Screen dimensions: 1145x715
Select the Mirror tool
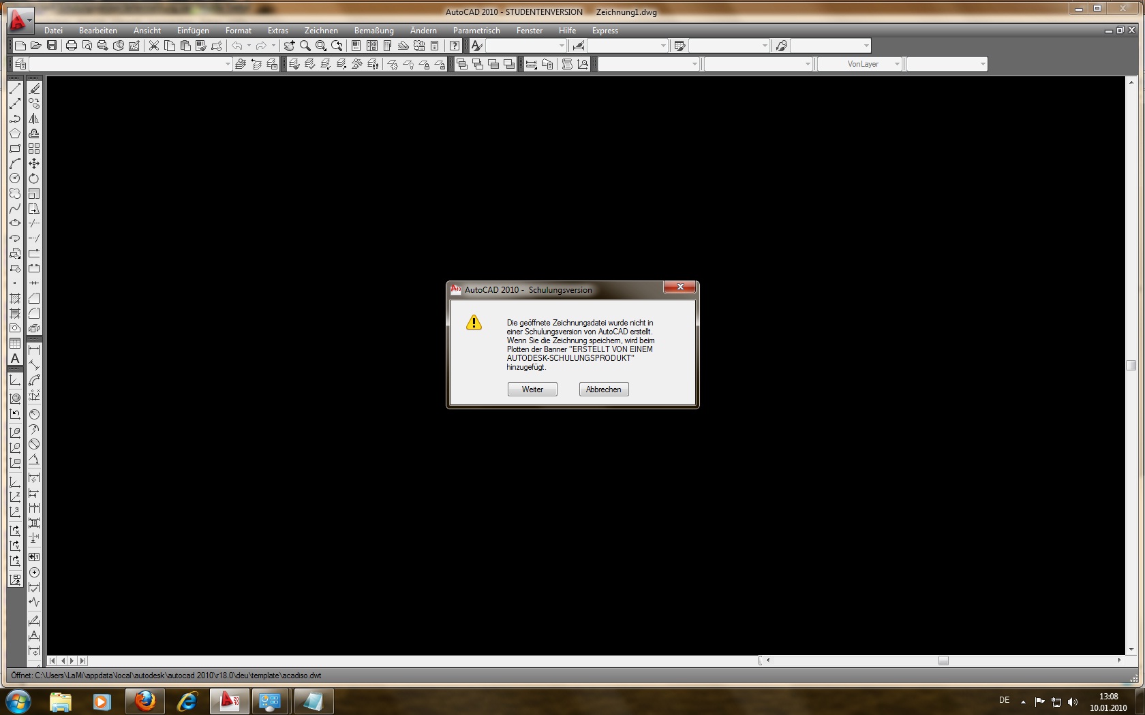34,118
